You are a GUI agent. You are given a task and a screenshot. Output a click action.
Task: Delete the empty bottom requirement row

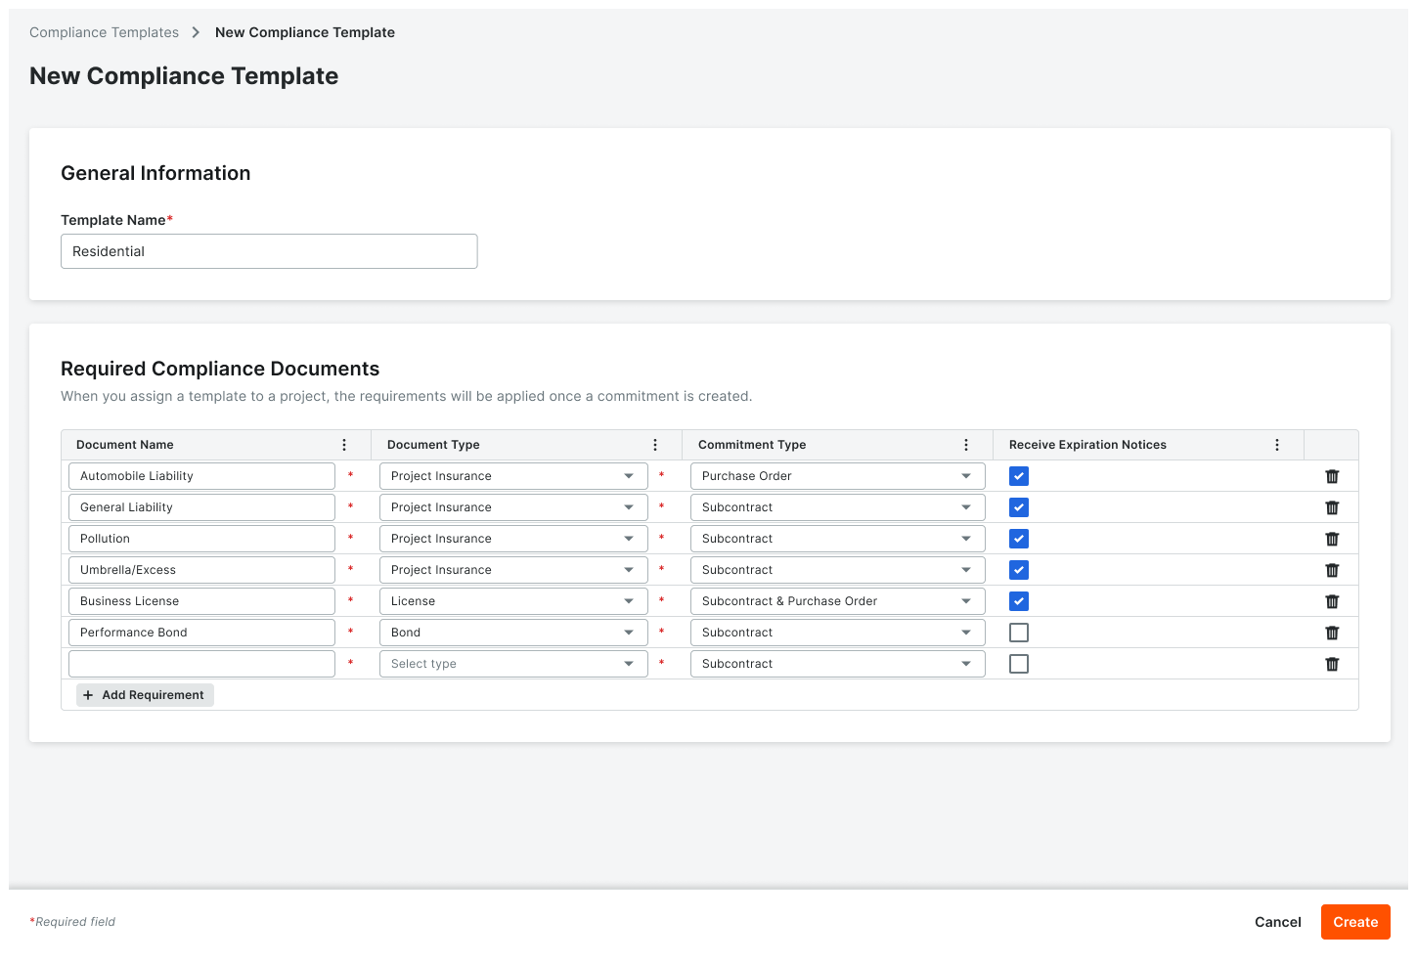(x=1332, y=664)
